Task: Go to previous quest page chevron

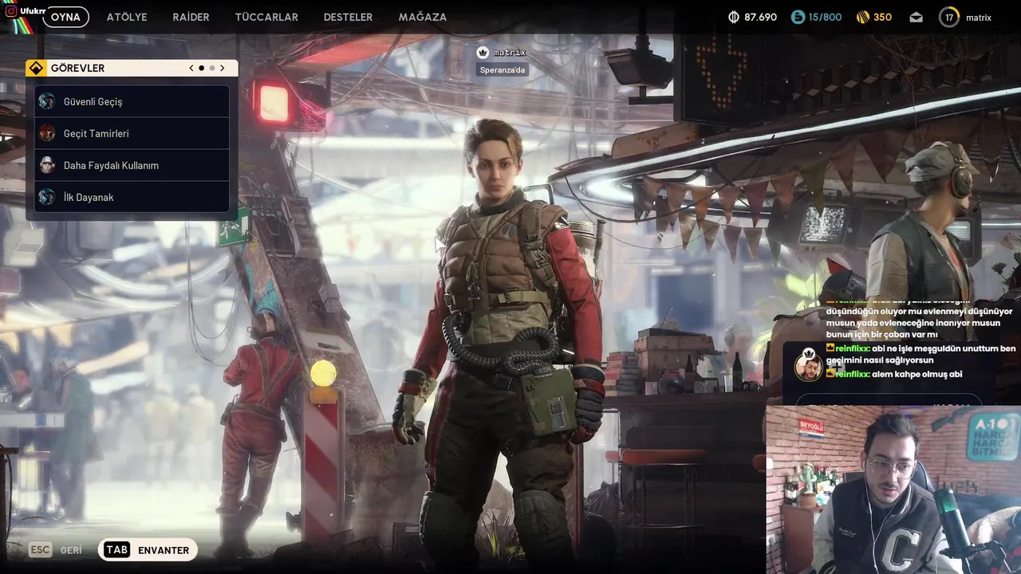Action: click(191, 68)
